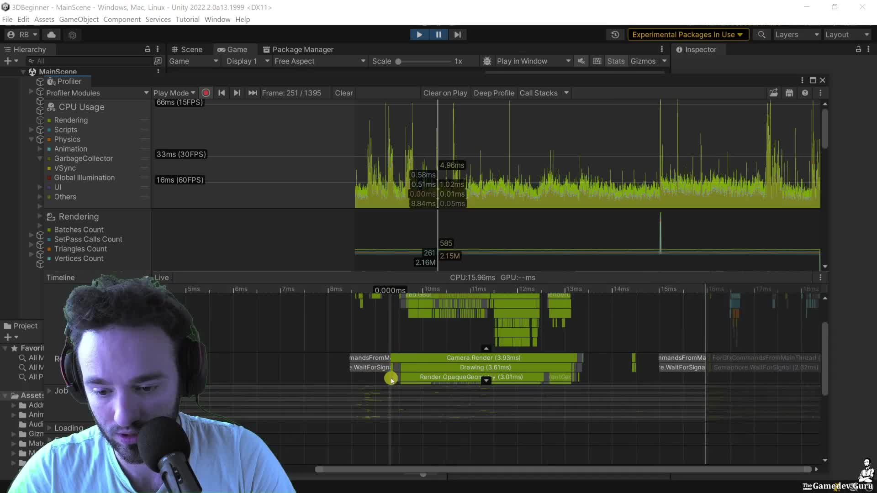This screenshot has width=877, height=493.
Task: Open the Free Aspect resolution dropdown
Action: (319, 61)
